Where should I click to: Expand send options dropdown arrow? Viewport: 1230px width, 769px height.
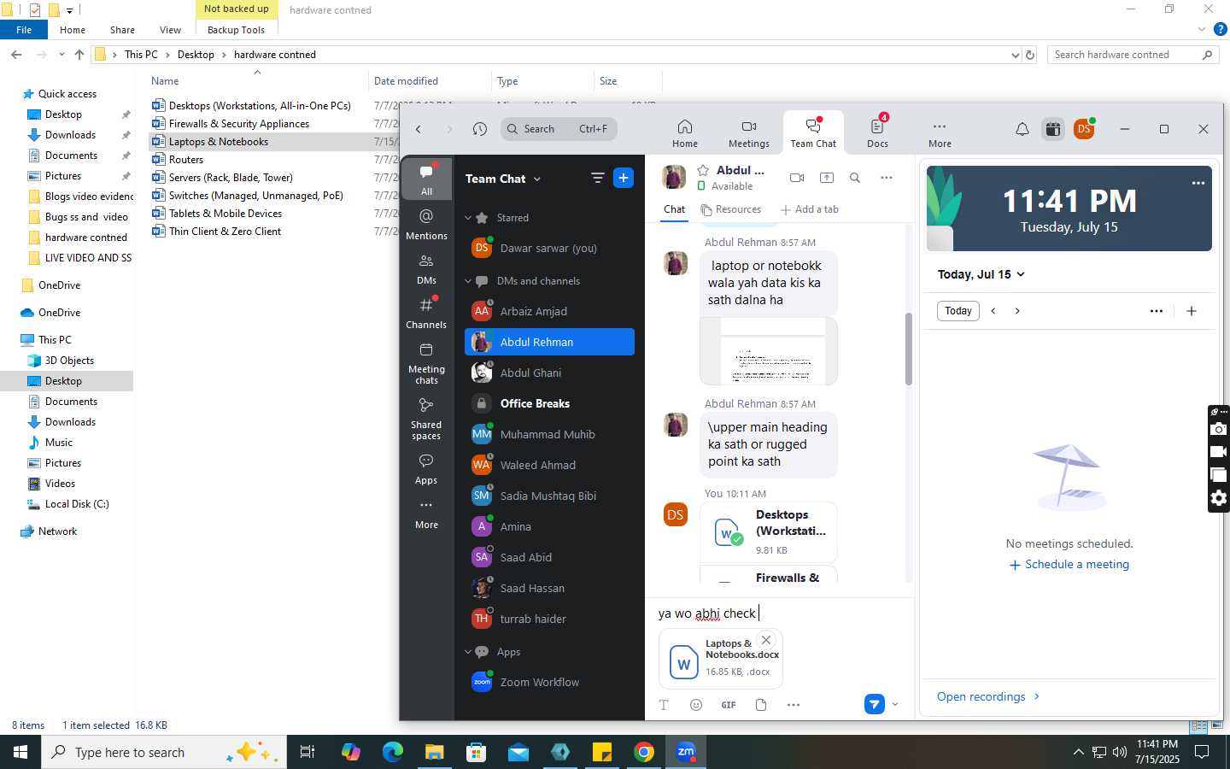[895, 705]
